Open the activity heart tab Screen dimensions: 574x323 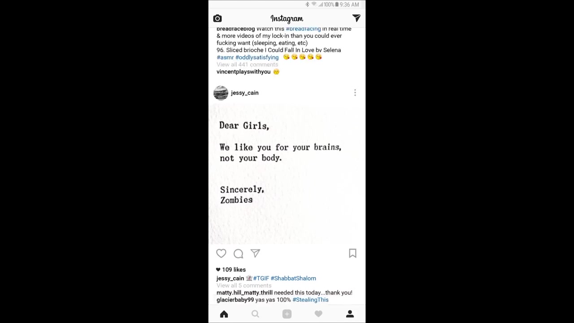coord(318,314)
